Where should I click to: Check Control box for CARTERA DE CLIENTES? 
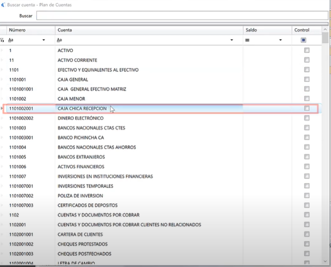[x=307, y=234]
